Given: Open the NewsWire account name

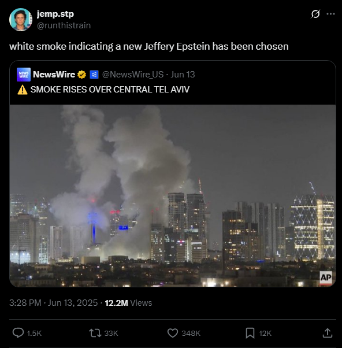Looking at the screenshot, I should tap(54, 75).
